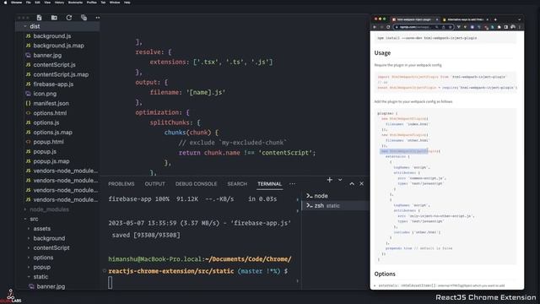Open Chrome tab search chevron

520,19
